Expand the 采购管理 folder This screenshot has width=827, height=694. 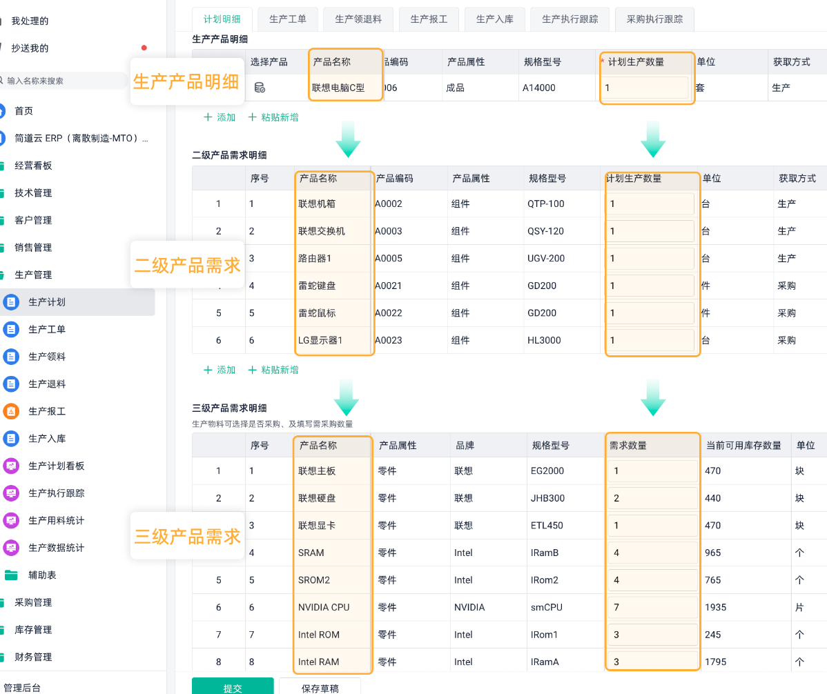click(33, 602)
